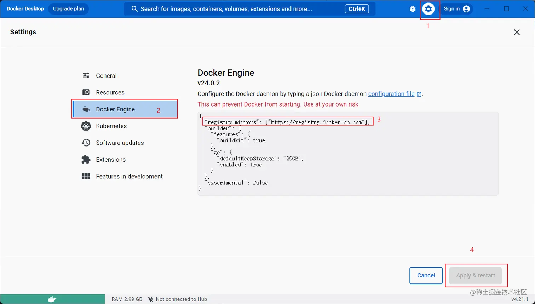Click the Docker whale status bar icon

52,299
